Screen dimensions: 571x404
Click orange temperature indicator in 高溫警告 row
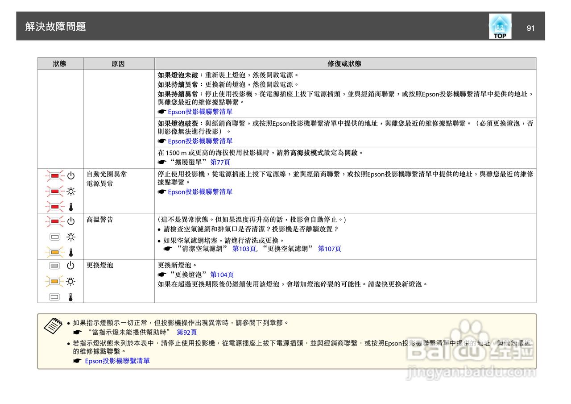tap(55, 252)
